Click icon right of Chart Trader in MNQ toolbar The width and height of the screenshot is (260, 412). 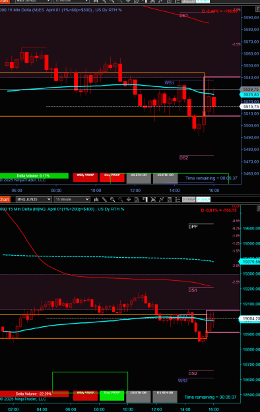click(x=153, y=200)
